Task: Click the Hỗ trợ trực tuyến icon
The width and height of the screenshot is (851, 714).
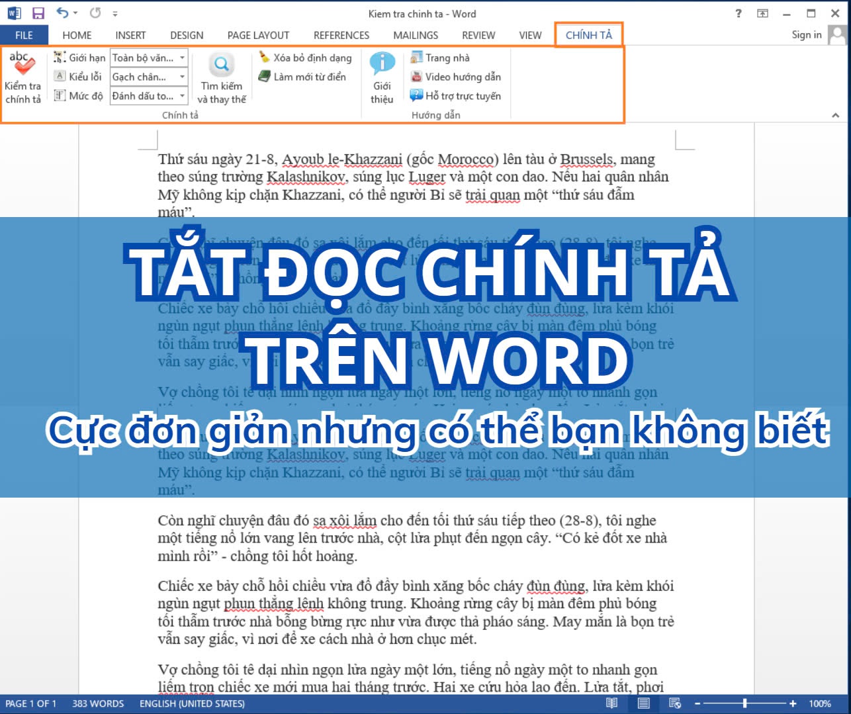Action: point(416,95)
